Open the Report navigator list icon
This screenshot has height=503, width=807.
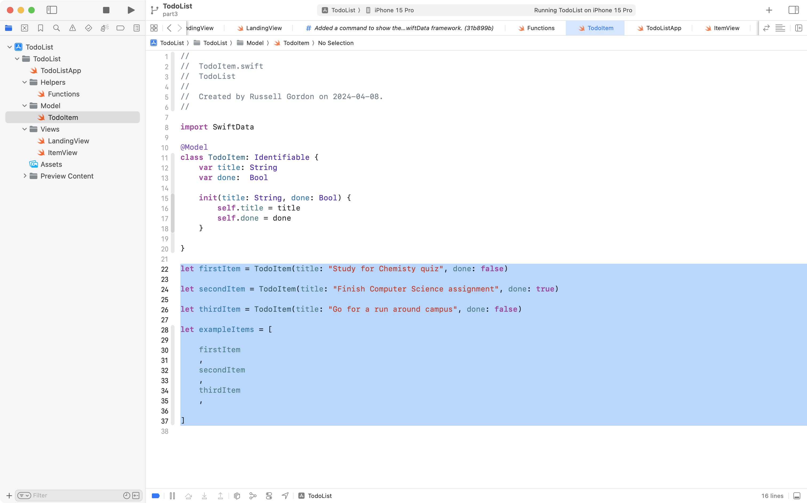137,28
